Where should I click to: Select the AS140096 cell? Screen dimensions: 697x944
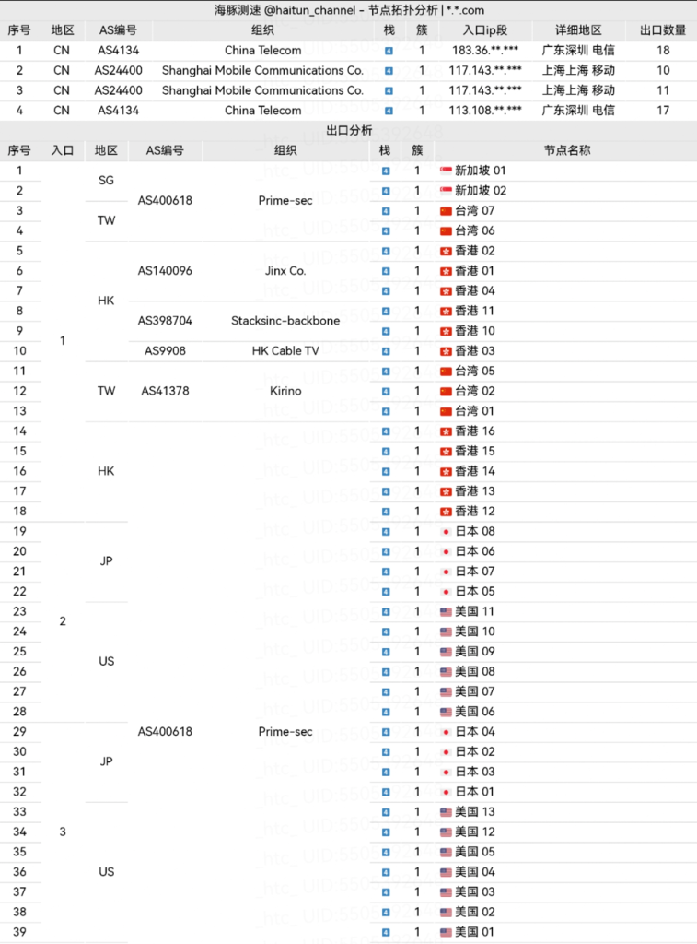[165, 271]
